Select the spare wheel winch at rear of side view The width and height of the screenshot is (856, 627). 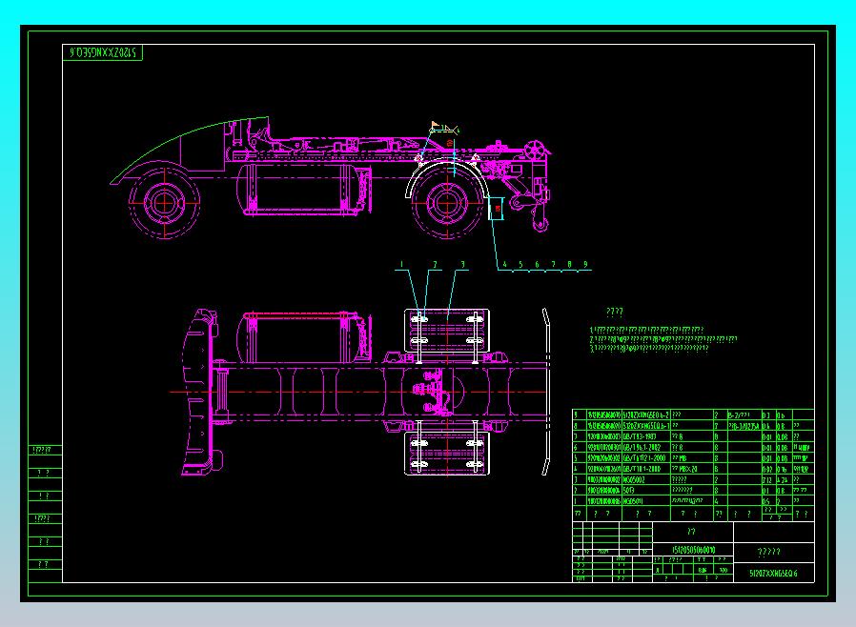click(x=536, y=150)
